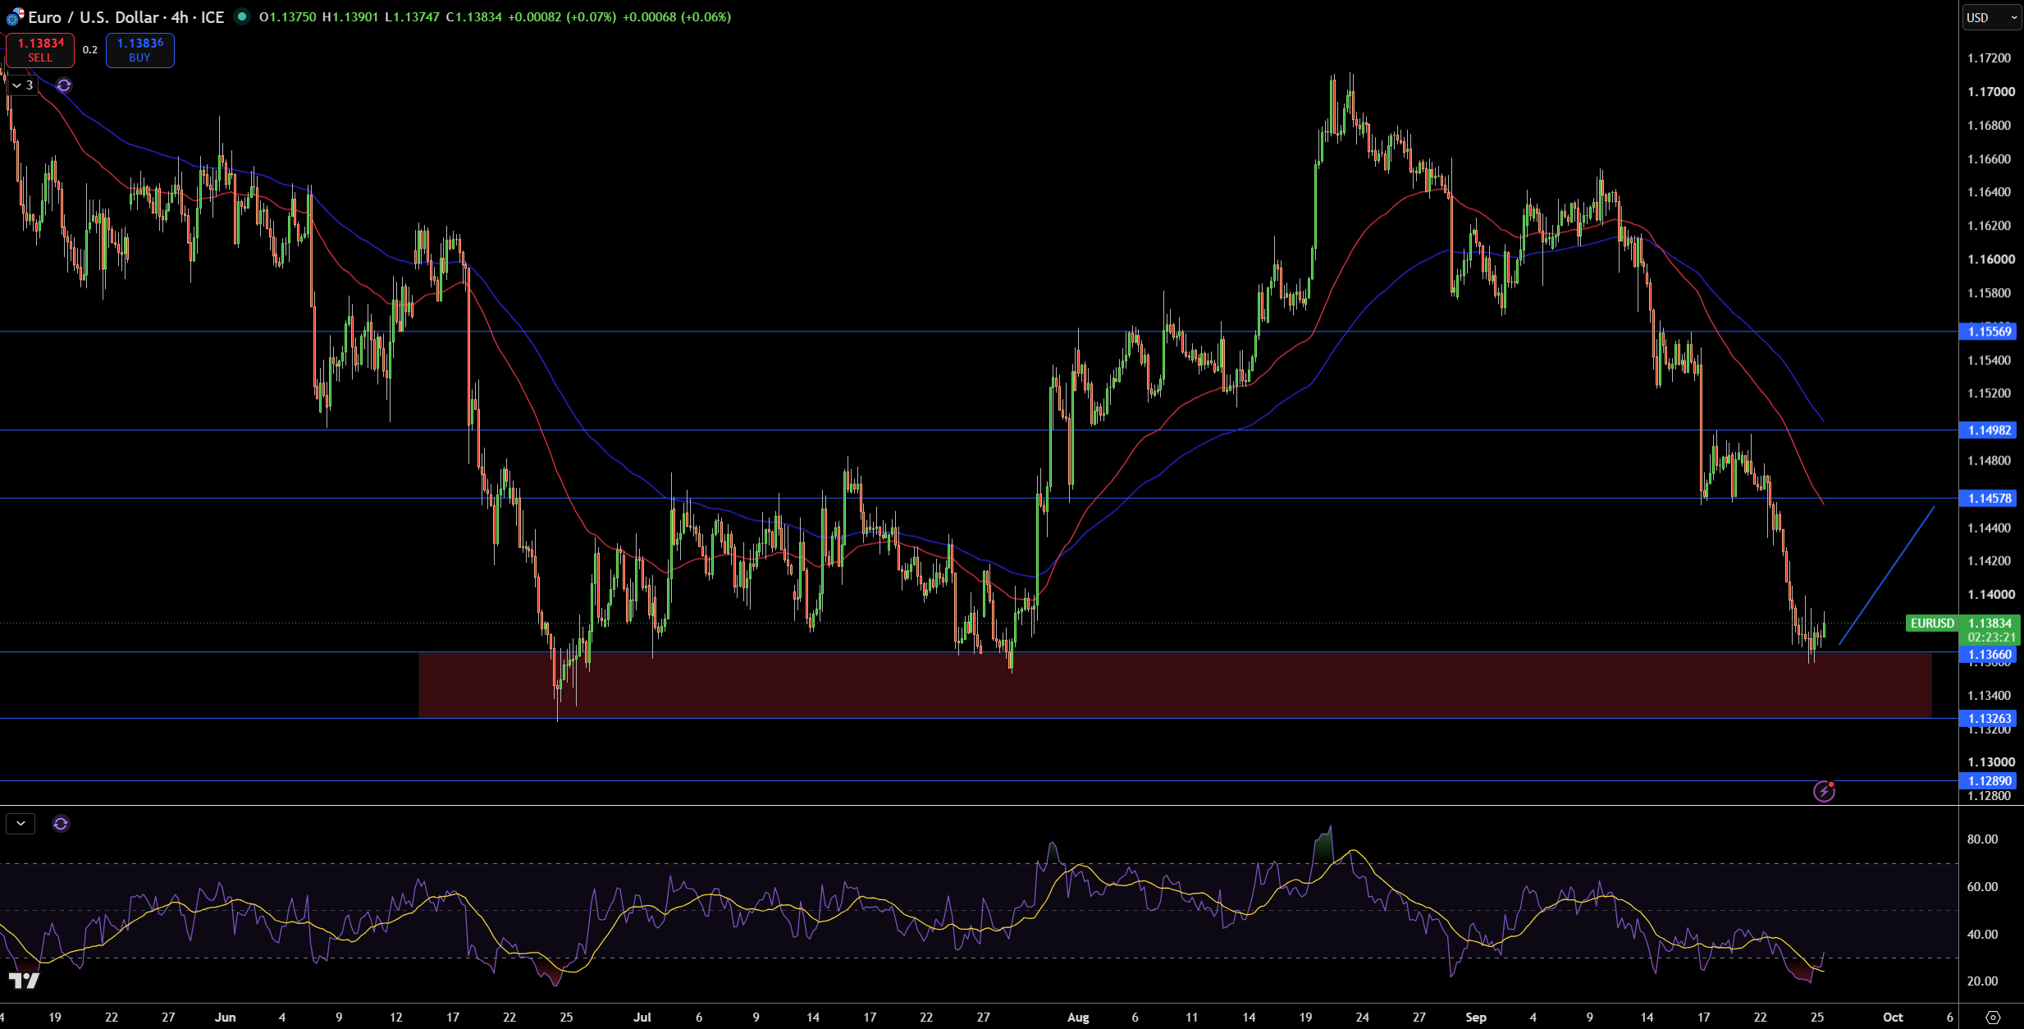
Task: Click the 20.00 RSI scale value
Action: [x=1982, y=981]
